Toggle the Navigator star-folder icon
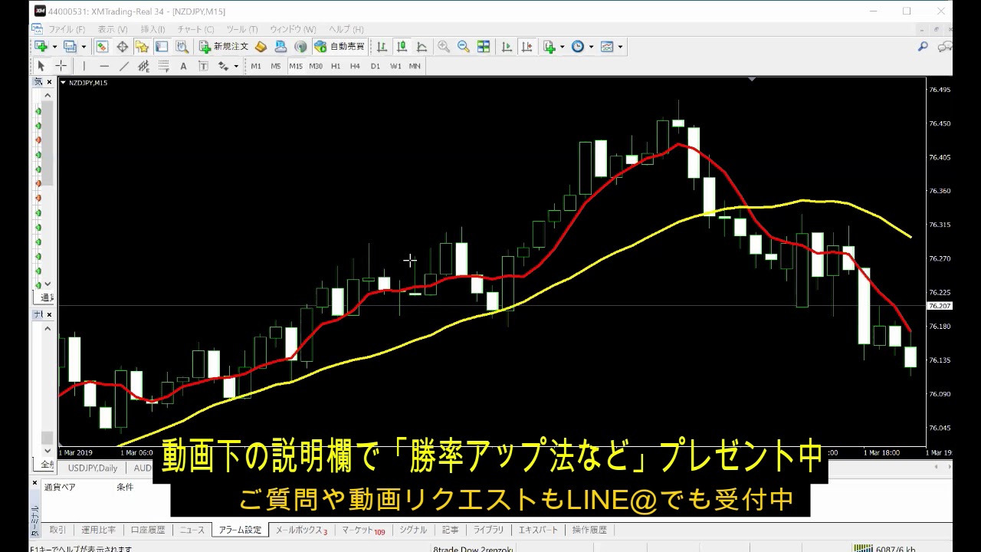The width and height of the screenshot is (981, 552). click(142, 47)
